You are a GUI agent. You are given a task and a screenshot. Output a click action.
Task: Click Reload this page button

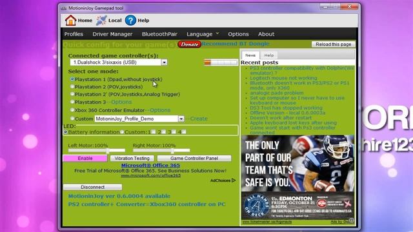(x=333, y=44)
